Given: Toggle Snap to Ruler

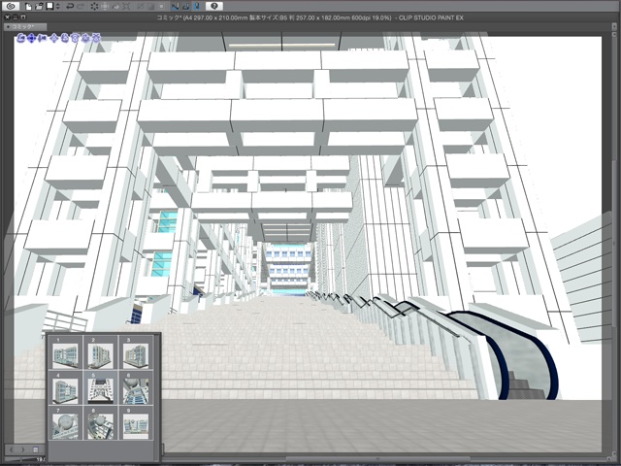Looking at the screenshot, I should [175, 7].
